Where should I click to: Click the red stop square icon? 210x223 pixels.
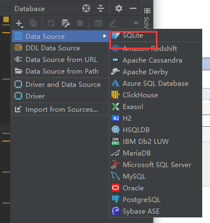80,23
